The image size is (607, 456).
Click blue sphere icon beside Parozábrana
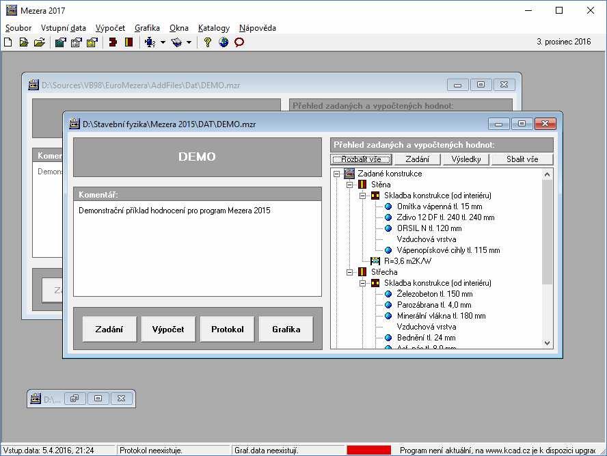(x=388, y=305)
